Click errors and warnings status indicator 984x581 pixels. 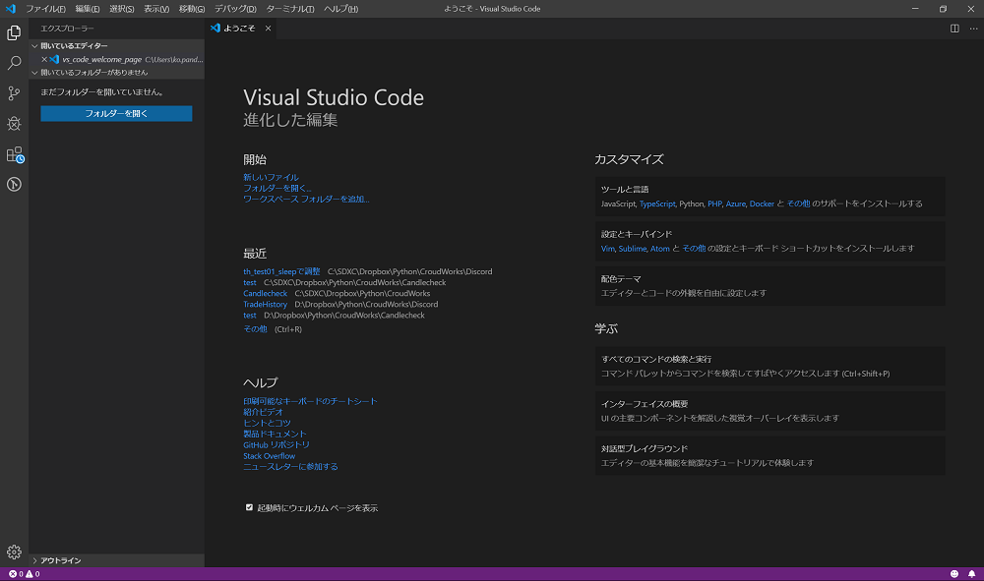[25, 574]
